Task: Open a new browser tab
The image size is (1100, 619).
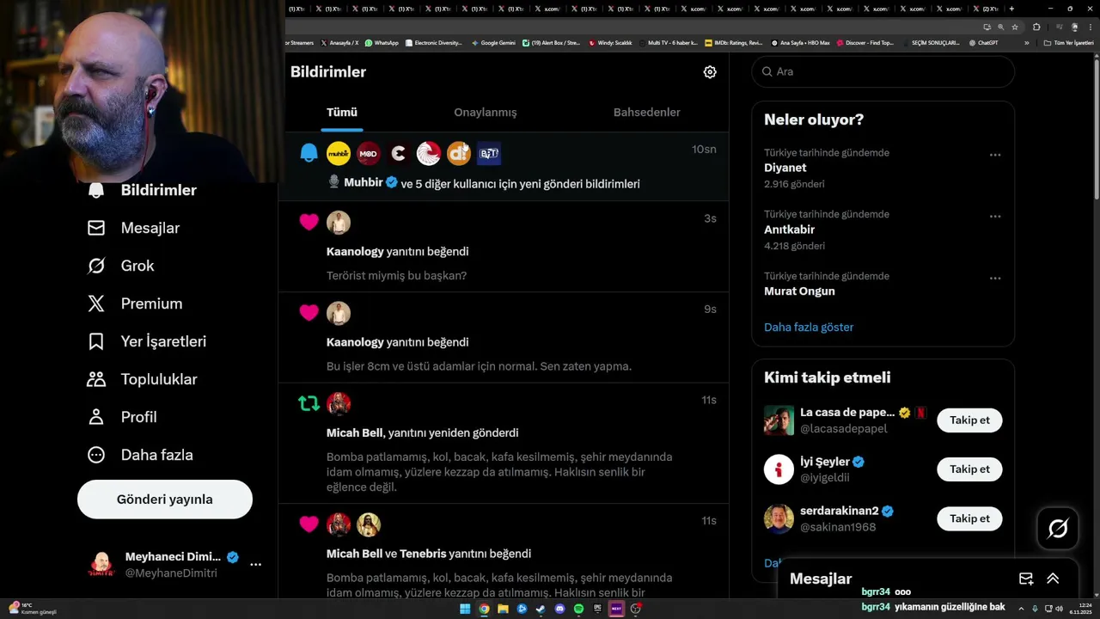Action: [1011, 9]
